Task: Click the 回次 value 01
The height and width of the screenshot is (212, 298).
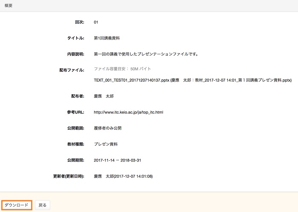Action: pyautogui.click(x=96, y=22)
